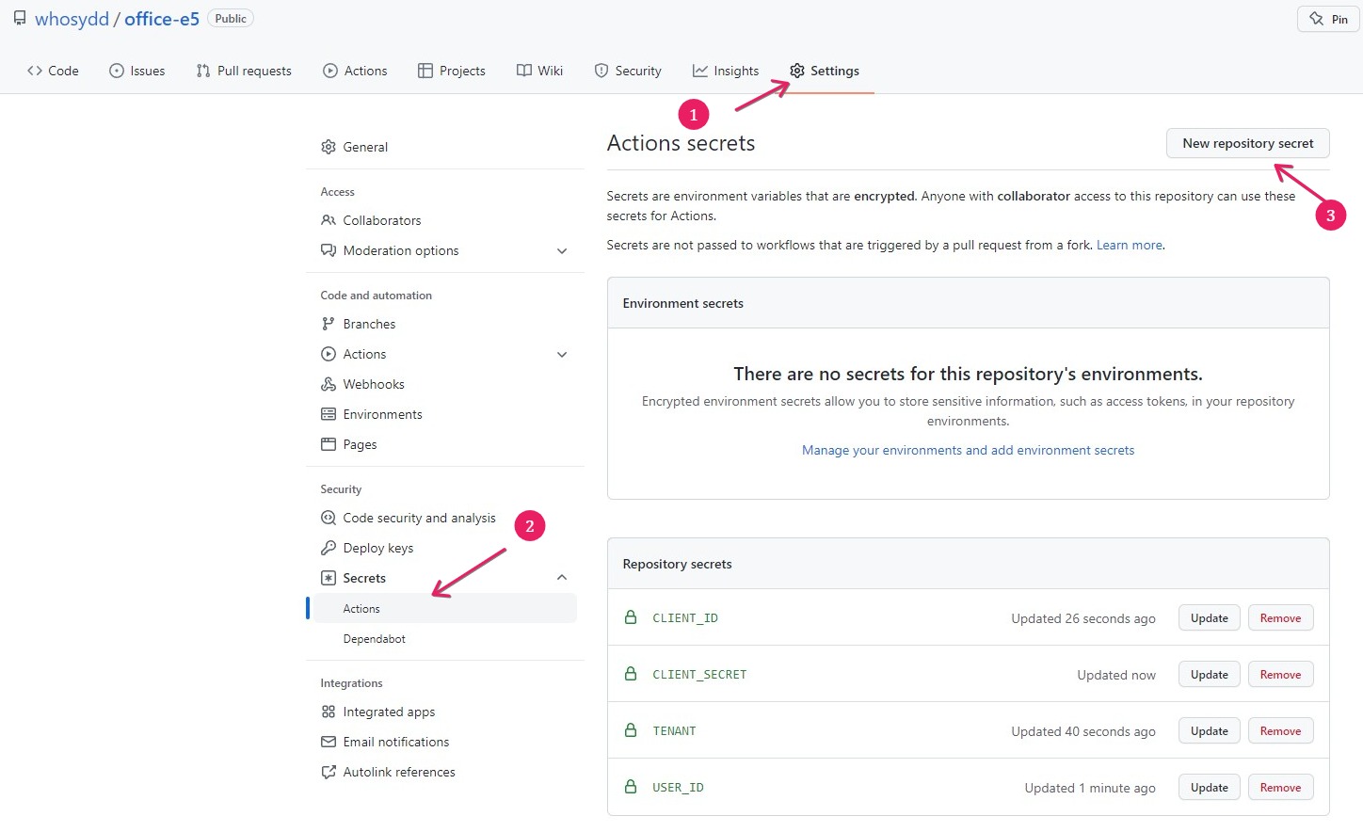Image resolution: width=1363 pixels, height=832 pixels.
Task: Click the Projects tab table icon
Action: click(x=425, y=71)
